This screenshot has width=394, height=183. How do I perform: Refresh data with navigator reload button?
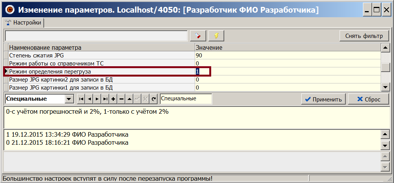(x=154, y=99)
